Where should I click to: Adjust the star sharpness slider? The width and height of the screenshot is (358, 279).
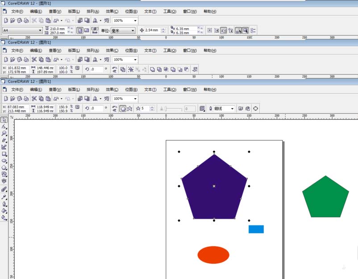pyautogui.click(x=166, y=108)
